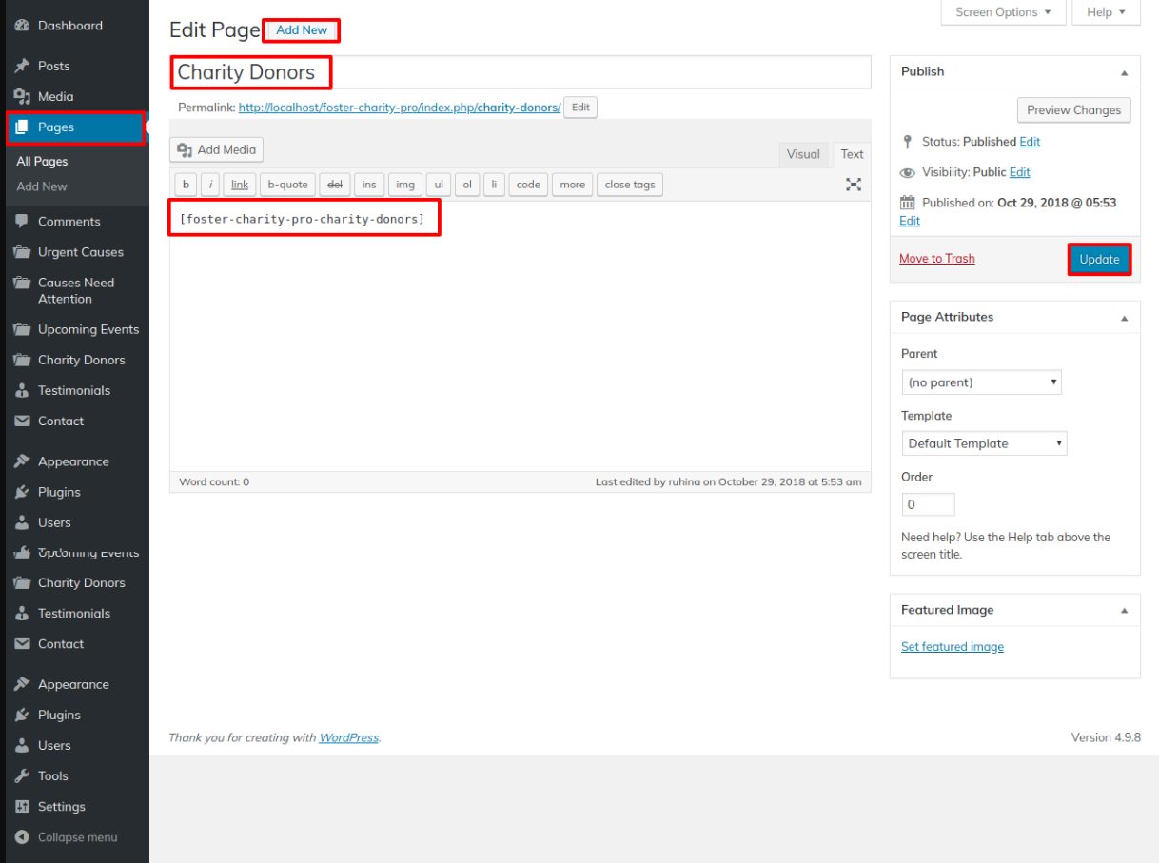This screenshot has width=1159, height=863.
Task: Open All Pages submenu item
Action: click(x=42, y=162)
